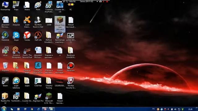This screenshot has height=111, width=198.
Task: Pause the recording in the recorder bar
Action: click(x=104, y=2)
